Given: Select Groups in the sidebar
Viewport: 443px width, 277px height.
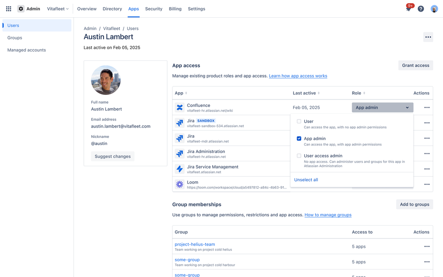Looking at the screenshot, I should click(x=37, y=38).
